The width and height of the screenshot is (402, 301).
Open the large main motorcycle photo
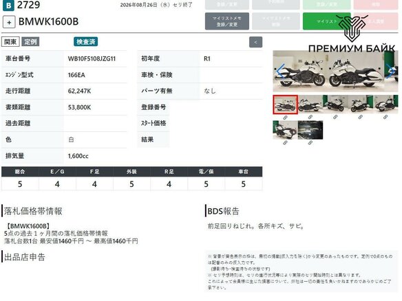tap(335, 71)
